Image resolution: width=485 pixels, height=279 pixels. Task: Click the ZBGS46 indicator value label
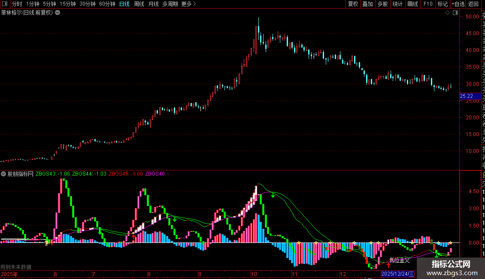(157, 174)
